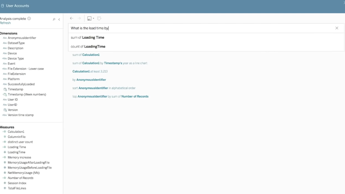Click the back arrow in the toolbar
This screenshot has width=345, height=194.
tap(71, 18)
